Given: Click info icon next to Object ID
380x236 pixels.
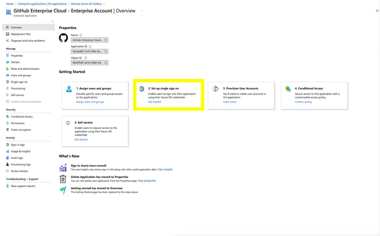Looking at the screenshot, I should [86, 58].
